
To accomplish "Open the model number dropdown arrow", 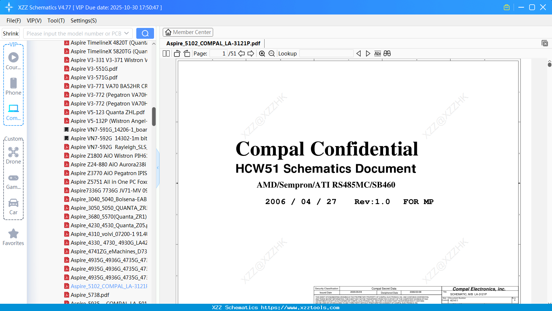I will [126, 33].
